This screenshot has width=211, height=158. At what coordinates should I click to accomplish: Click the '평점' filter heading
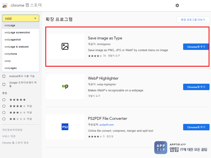[4, 93]
